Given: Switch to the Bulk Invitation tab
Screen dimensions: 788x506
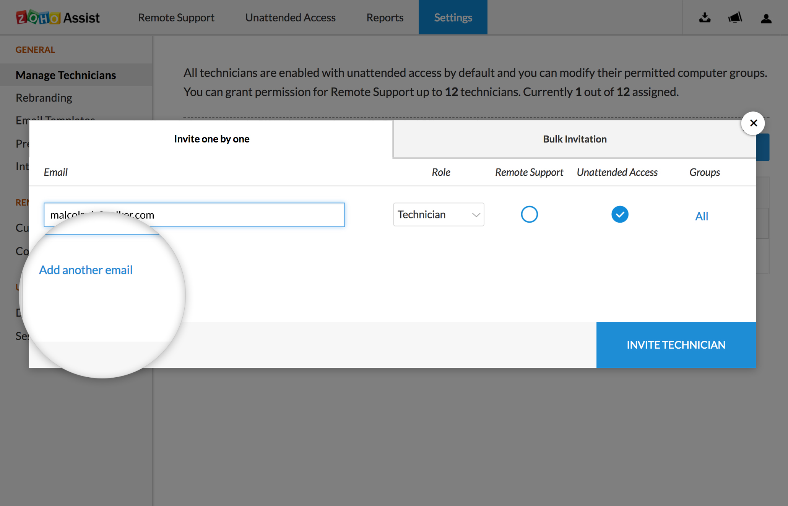Looking at the screenshot, I should click(x=574, y=139).
